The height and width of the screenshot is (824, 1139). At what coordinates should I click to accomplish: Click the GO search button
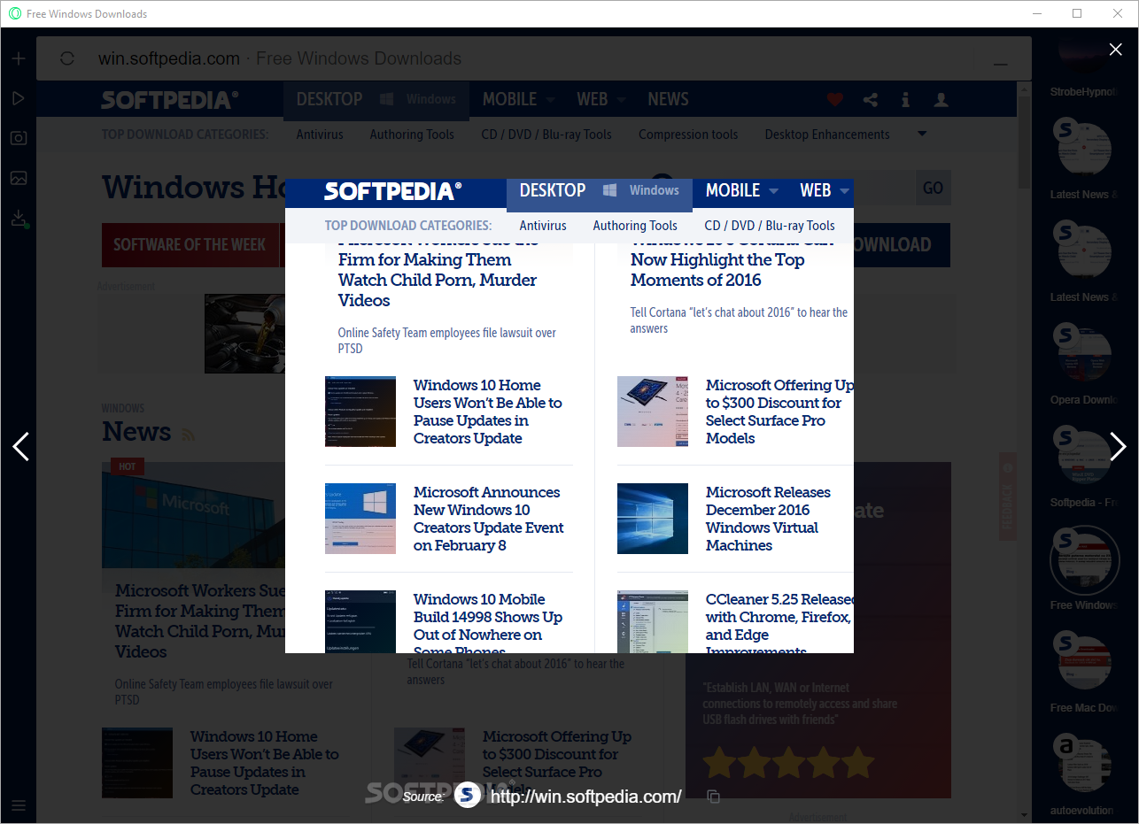[x=933, y=188]
